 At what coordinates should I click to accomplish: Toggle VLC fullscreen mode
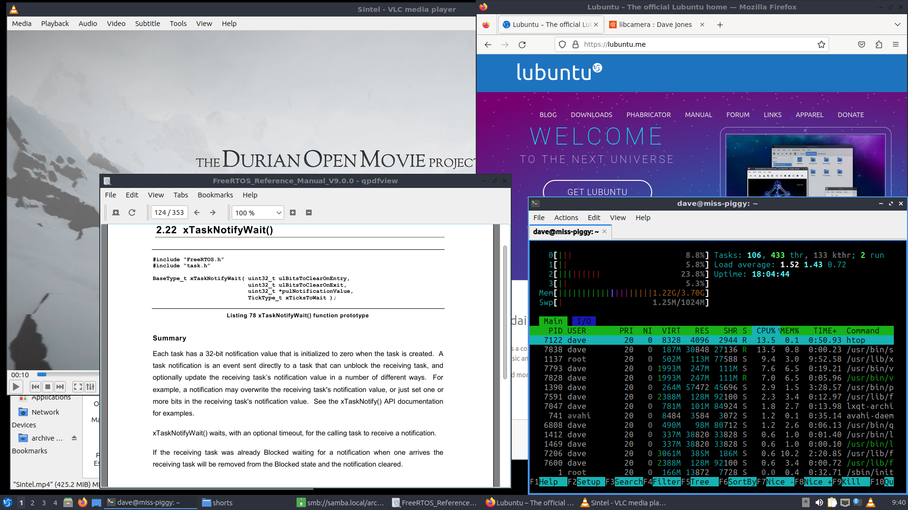click(78, 387)
